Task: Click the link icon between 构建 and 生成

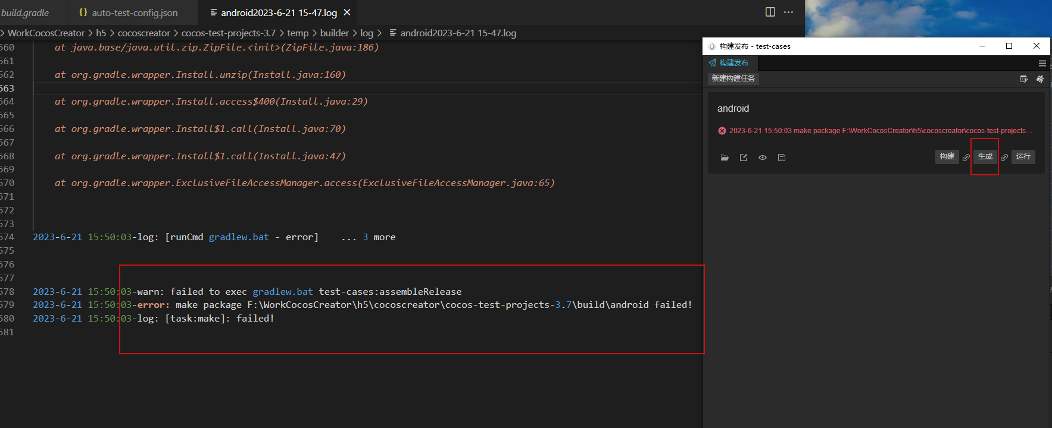Action: pyautogui.click(x=966, y=158)
